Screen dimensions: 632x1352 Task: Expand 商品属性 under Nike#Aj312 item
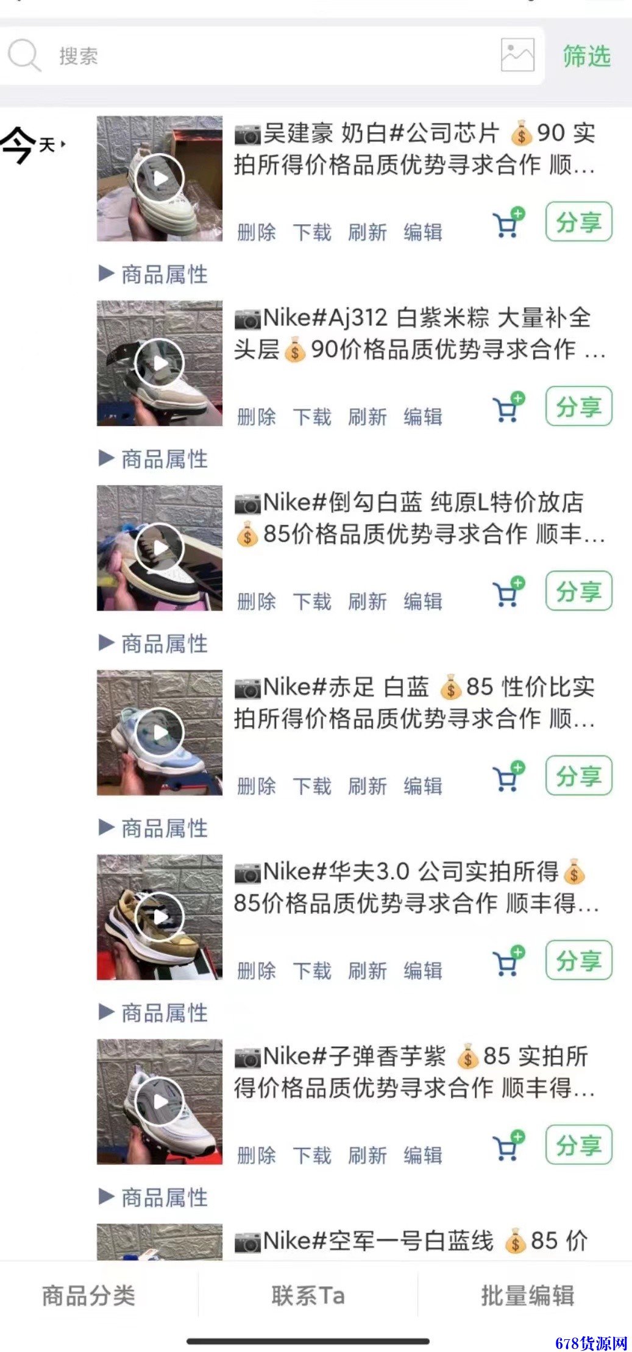click(154, 459)
